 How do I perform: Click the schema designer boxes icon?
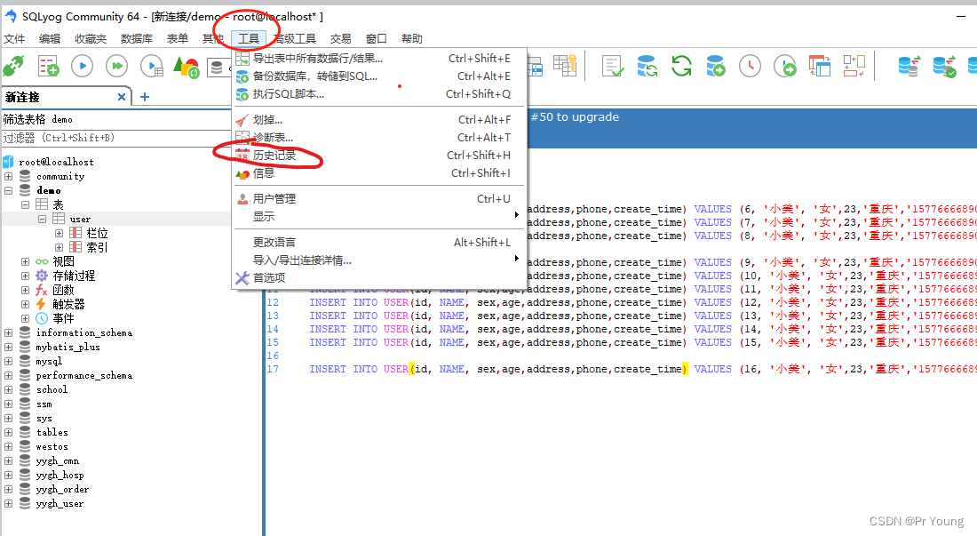click(854, 66)
